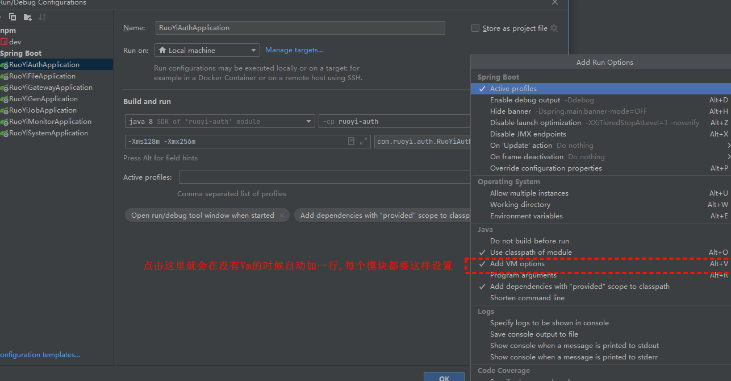This screenshot has width=731, height=381.
Task: Select Disable JMX endpoints
Action: pyautogui.click(x=601, y=134)
